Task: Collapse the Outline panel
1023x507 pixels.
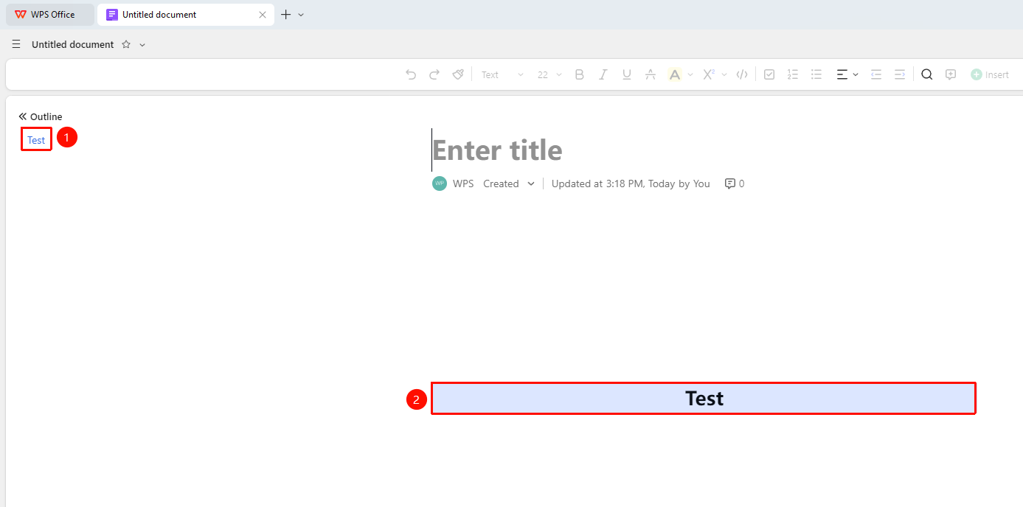Action: [x=23, y=116]
